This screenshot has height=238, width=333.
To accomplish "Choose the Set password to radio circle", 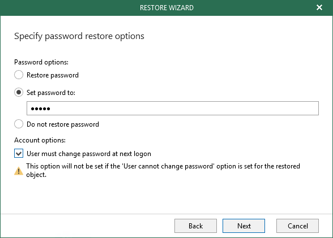I will [x=19, y=92].
